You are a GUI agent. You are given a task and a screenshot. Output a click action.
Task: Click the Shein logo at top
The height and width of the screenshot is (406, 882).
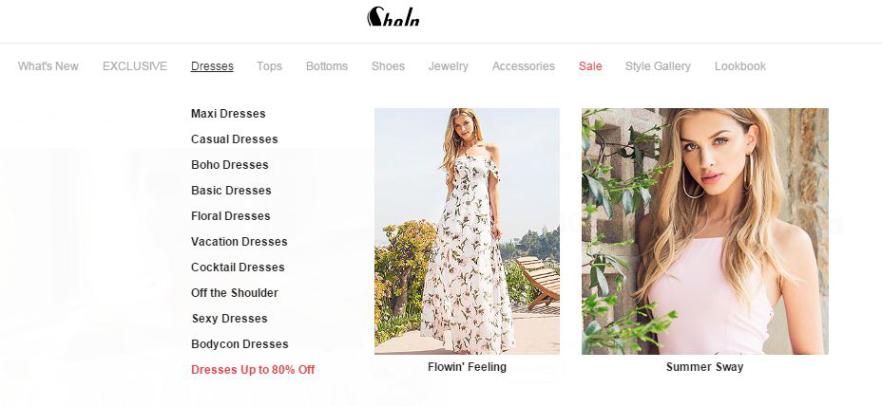tap(393, 16)
